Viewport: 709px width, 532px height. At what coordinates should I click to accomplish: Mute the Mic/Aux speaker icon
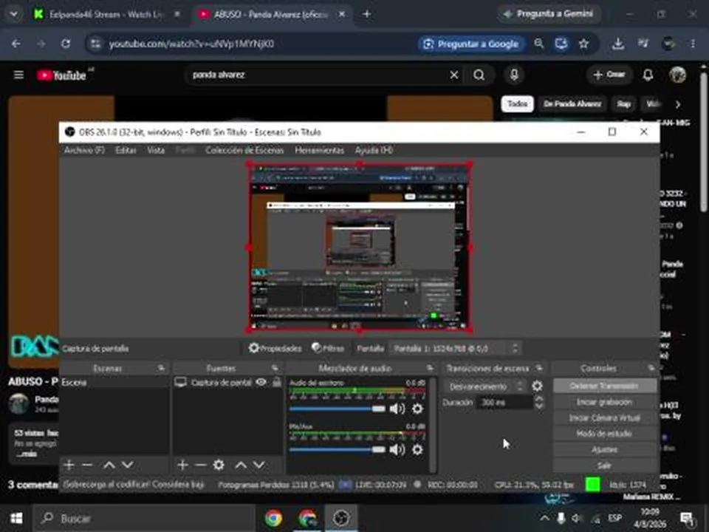tap(397, 450)
